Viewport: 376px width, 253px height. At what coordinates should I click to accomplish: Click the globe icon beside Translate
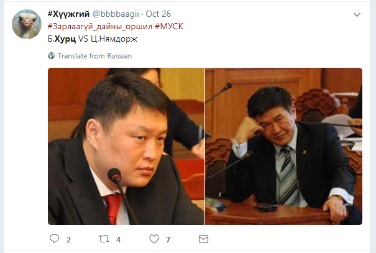(52, 56)
